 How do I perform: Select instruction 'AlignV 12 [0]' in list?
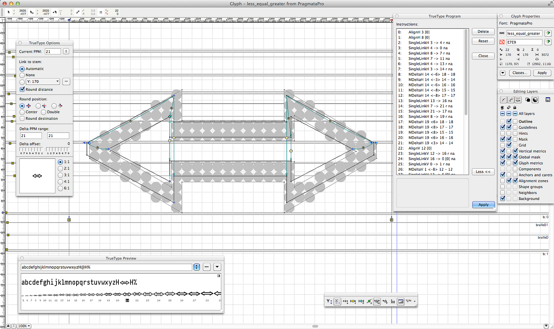click(420, 148)
